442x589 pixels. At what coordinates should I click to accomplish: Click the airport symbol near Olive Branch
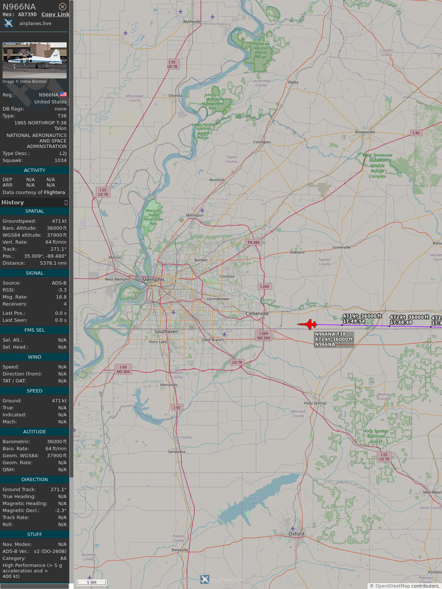tap(224, 334)
